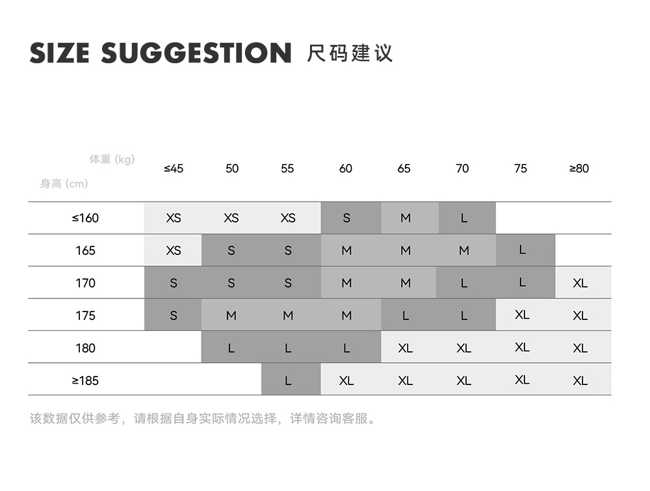The height and width of the screenshot is (491, 650).
Task: Click the 该数据仅供参考 disclaimer note
Action: pyautogui.click(x=203, y=418)
